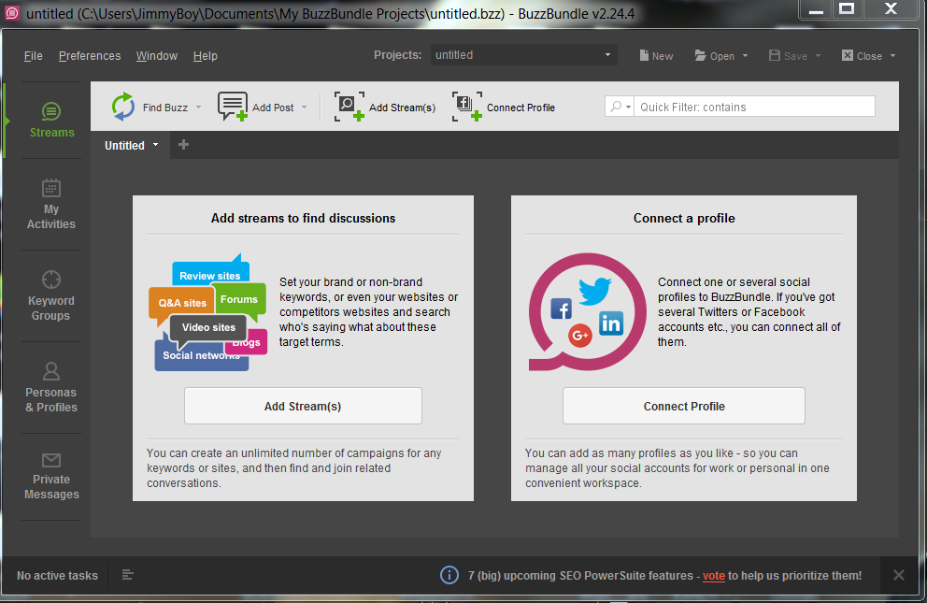Click the Add Stream(s) toolbar icon
Screen dimensions: 927x603
pos(349,107)
